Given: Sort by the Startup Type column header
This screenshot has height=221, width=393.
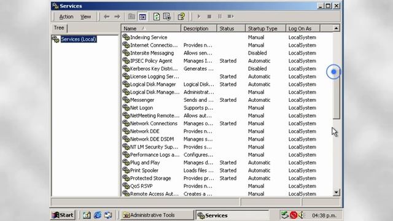Looking at the screenshot, I should (266, 29).
